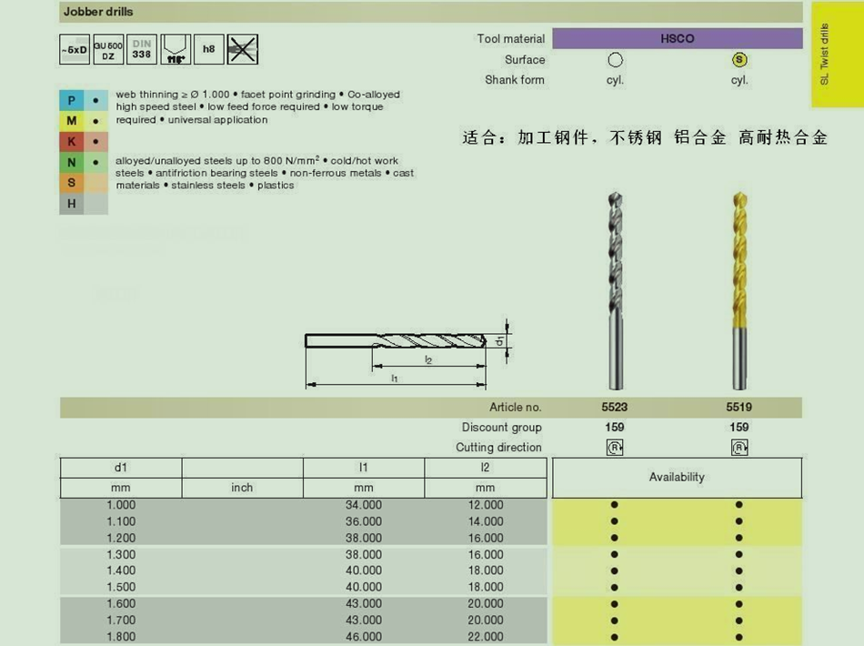Select the 1.600 diameter cell
This screenshot has width=864, height=646.
pos(121,603)
